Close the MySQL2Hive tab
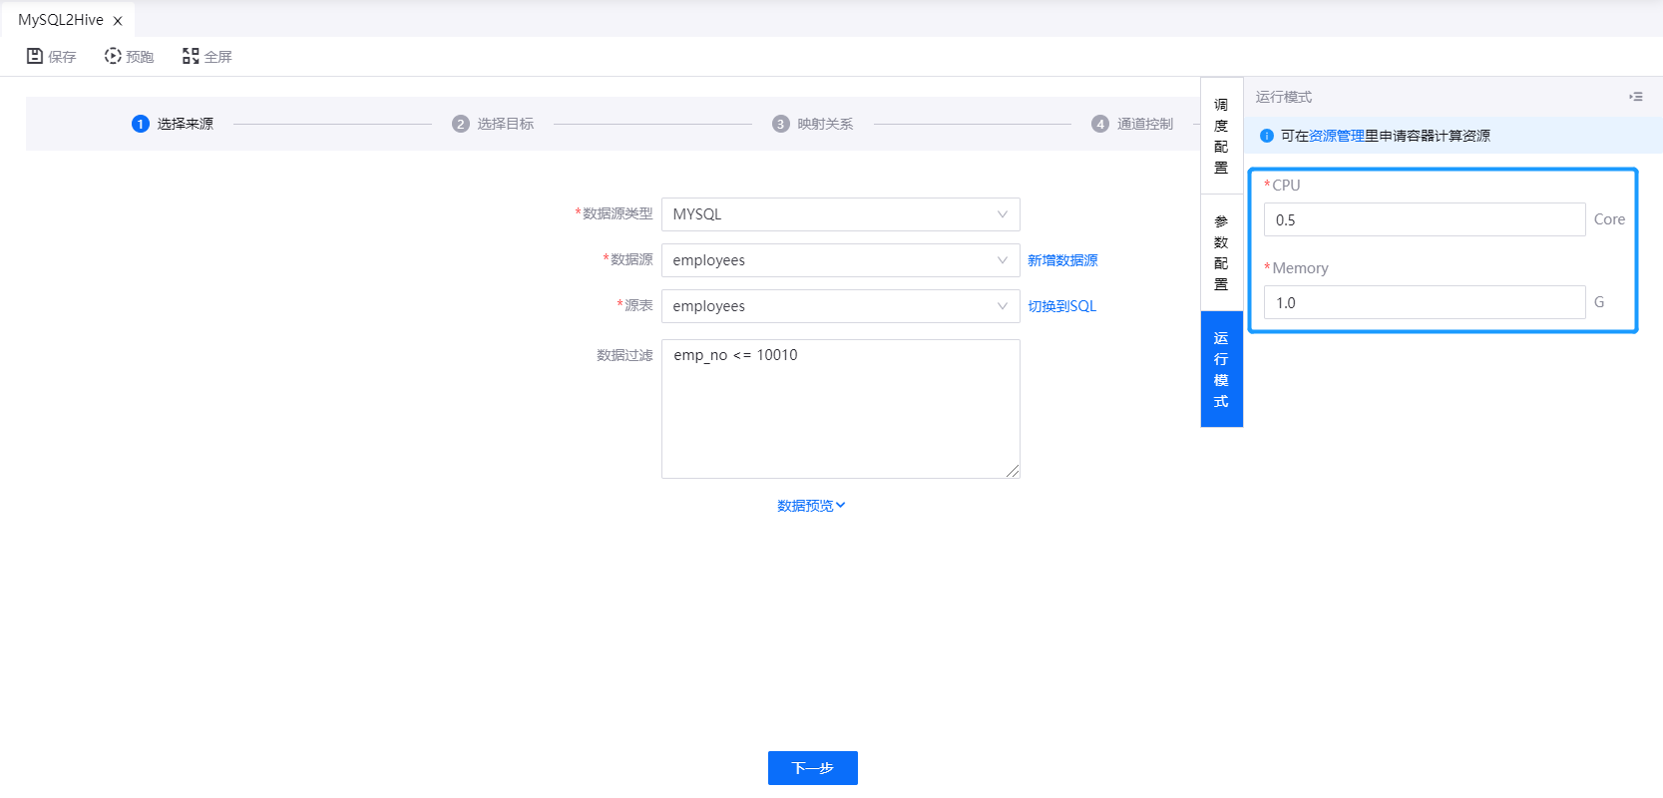This screenshot has width=1663, height=798. coord(118,21)
